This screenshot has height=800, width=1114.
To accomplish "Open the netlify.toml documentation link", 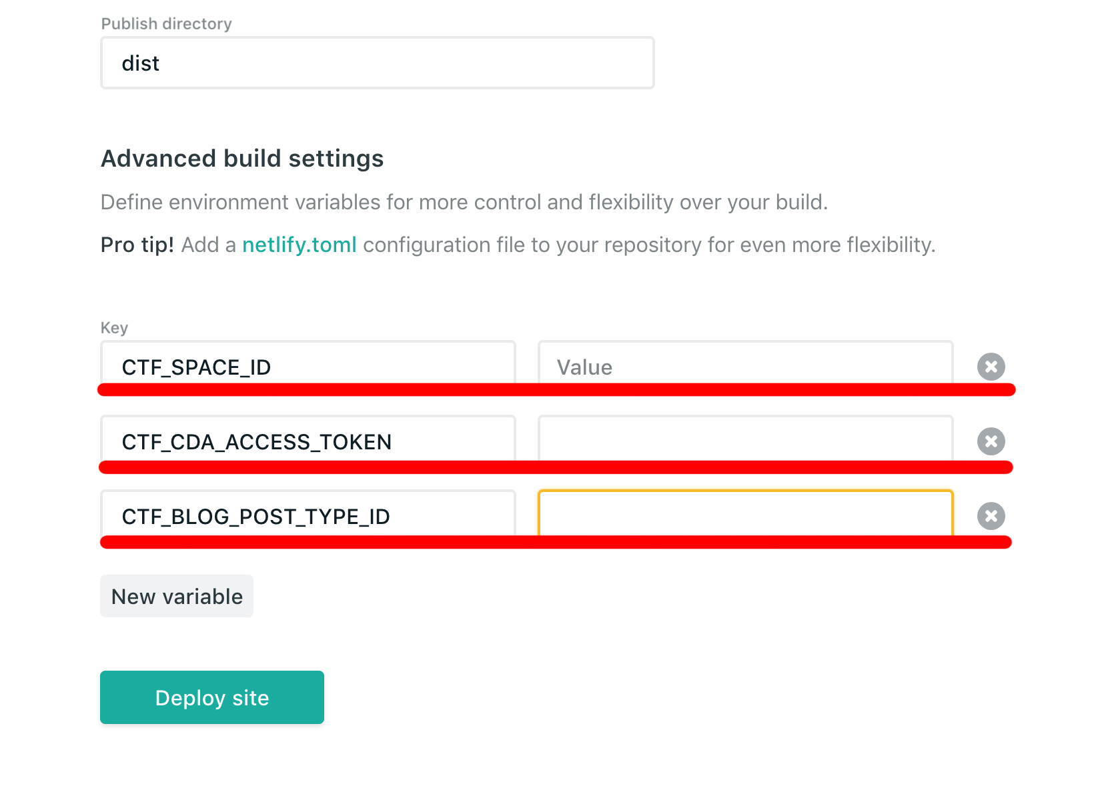I will [299, 245].
